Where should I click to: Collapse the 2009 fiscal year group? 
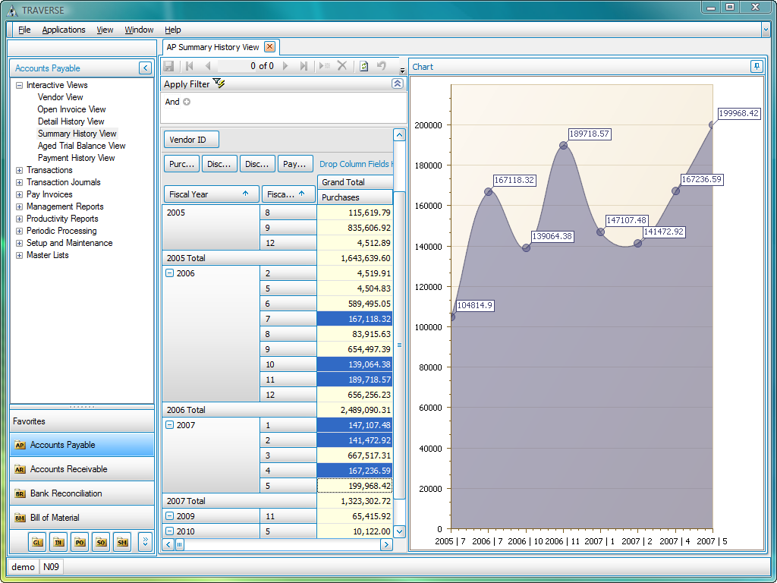point(169,516)
